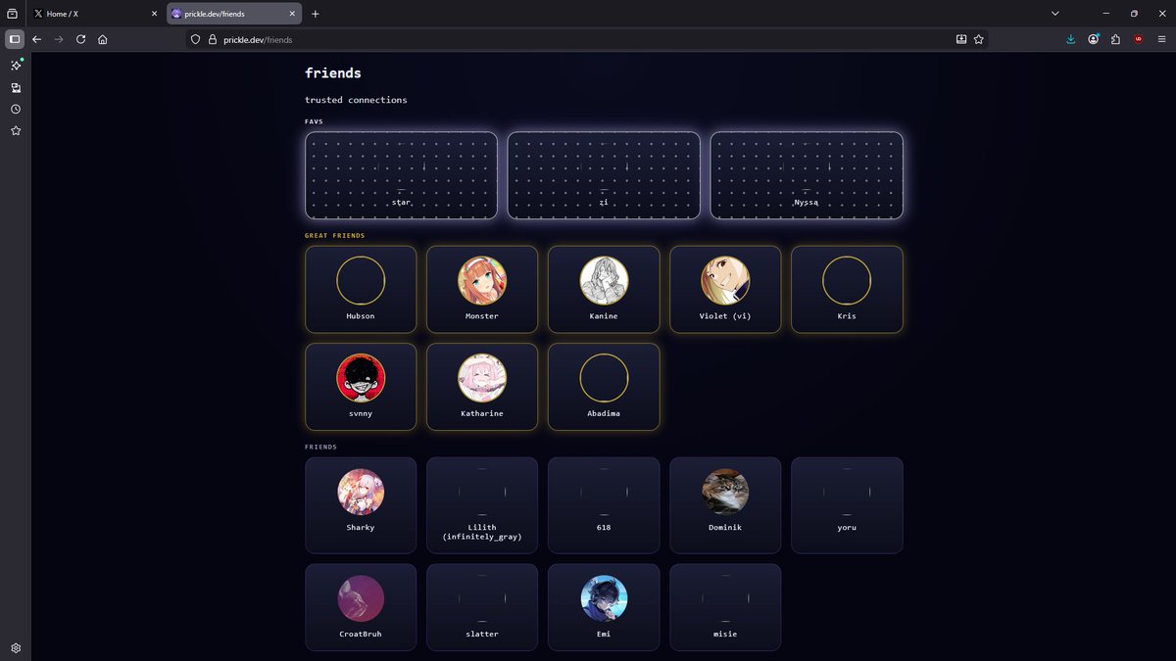Open History in the sidebar
1176x661 pixels.
tap(16, 109)
